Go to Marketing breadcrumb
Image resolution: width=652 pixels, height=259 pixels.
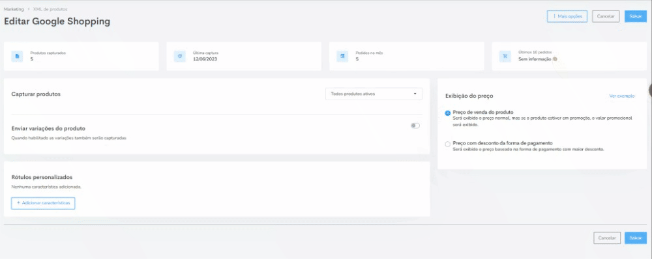14,8
